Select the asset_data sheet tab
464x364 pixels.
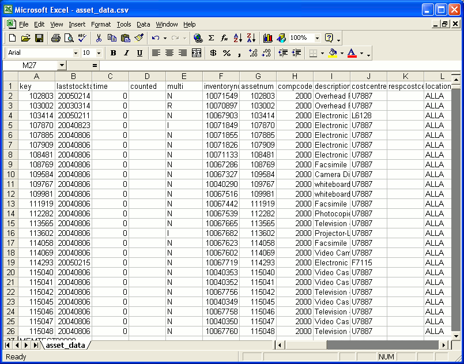click(65, 347)
